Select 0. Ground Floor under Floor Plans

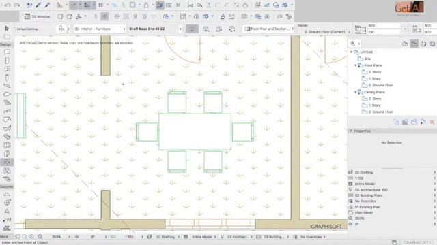[x=380, y=85]
